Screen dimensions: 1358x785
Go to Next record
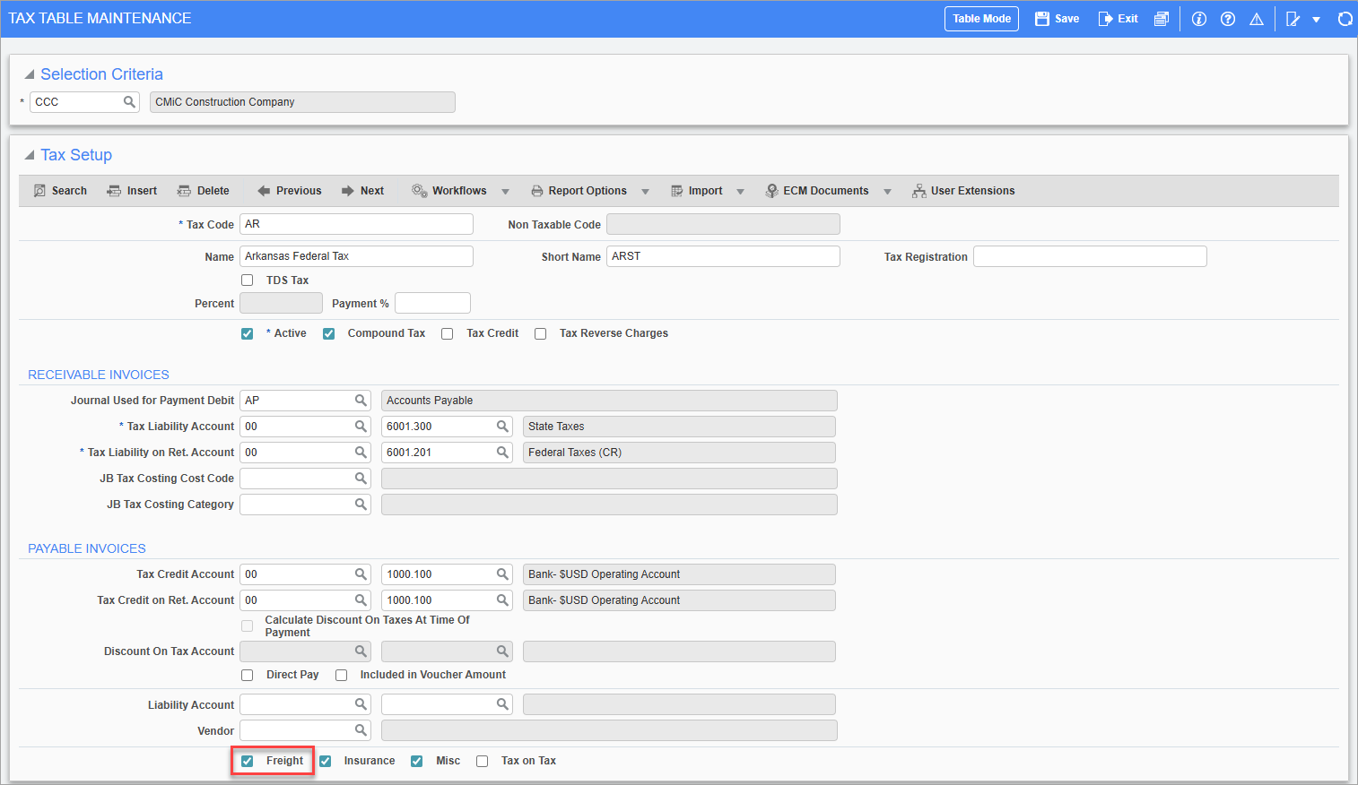pyautogui.click(x=362, y=191)
